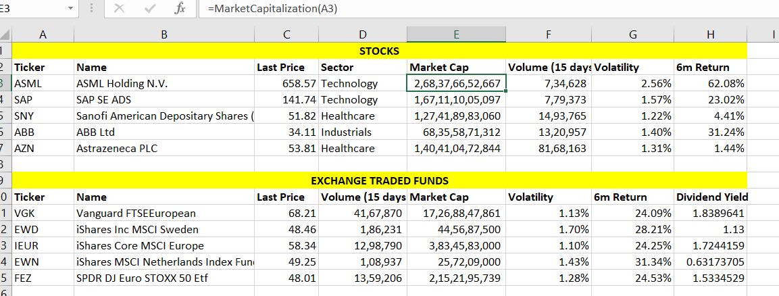Click the Cancel X formula icon
This screenshot has width=779, height=296.
[119, 9]
